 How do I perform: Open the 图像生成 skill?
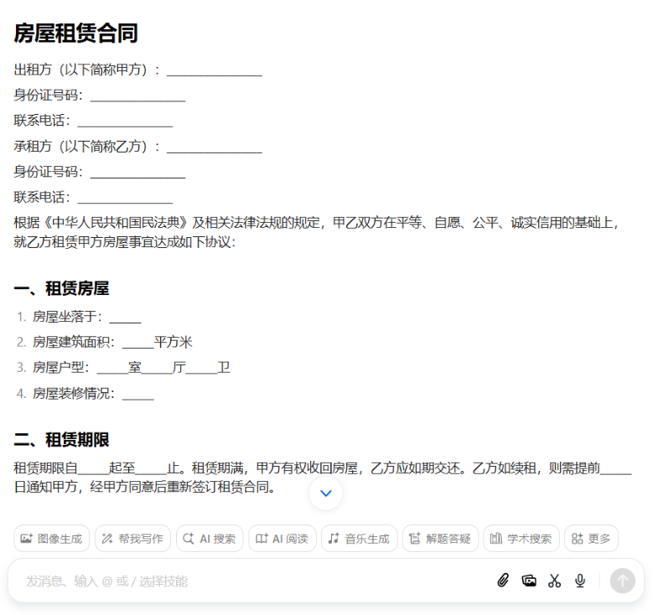(52, 538)
